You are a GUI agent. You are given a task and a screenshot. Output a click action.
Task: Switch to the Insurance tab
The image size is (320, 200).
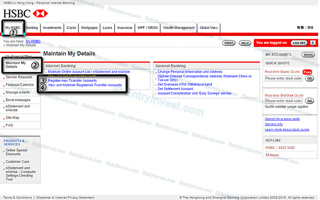click(x=125, y=28)
